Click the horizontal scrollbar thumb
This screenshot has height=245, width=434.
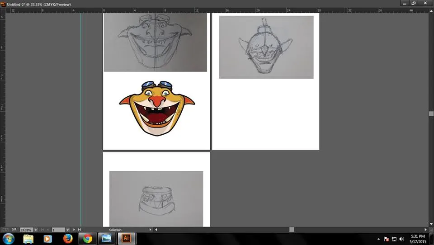[x=292, y=230]
